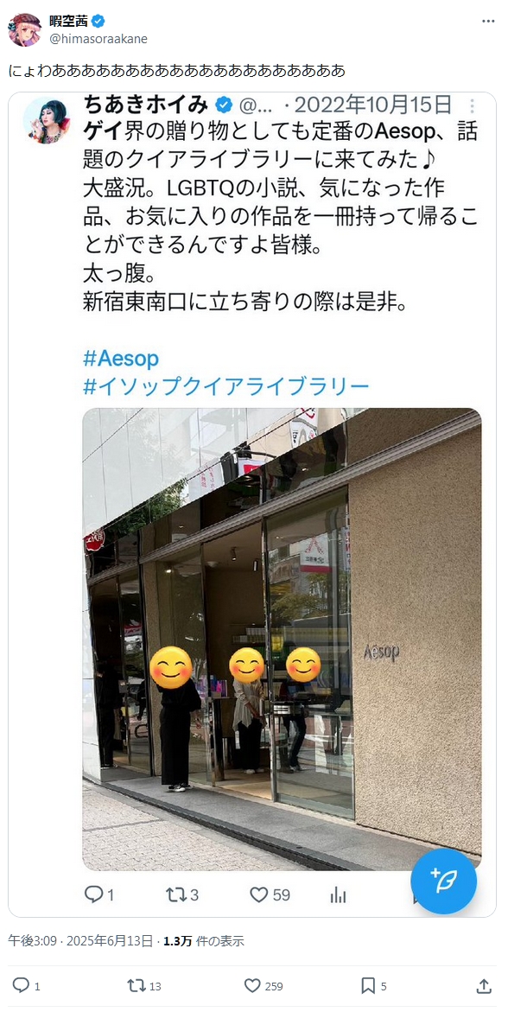View the quoted tweet's analytics chart icon
The width and height of the screenshot is (508, 1012).
[339, 895]
